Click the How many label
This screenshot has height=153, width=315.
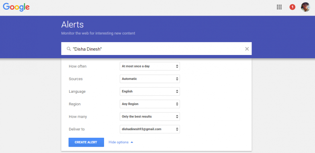[x=78, y=116]
